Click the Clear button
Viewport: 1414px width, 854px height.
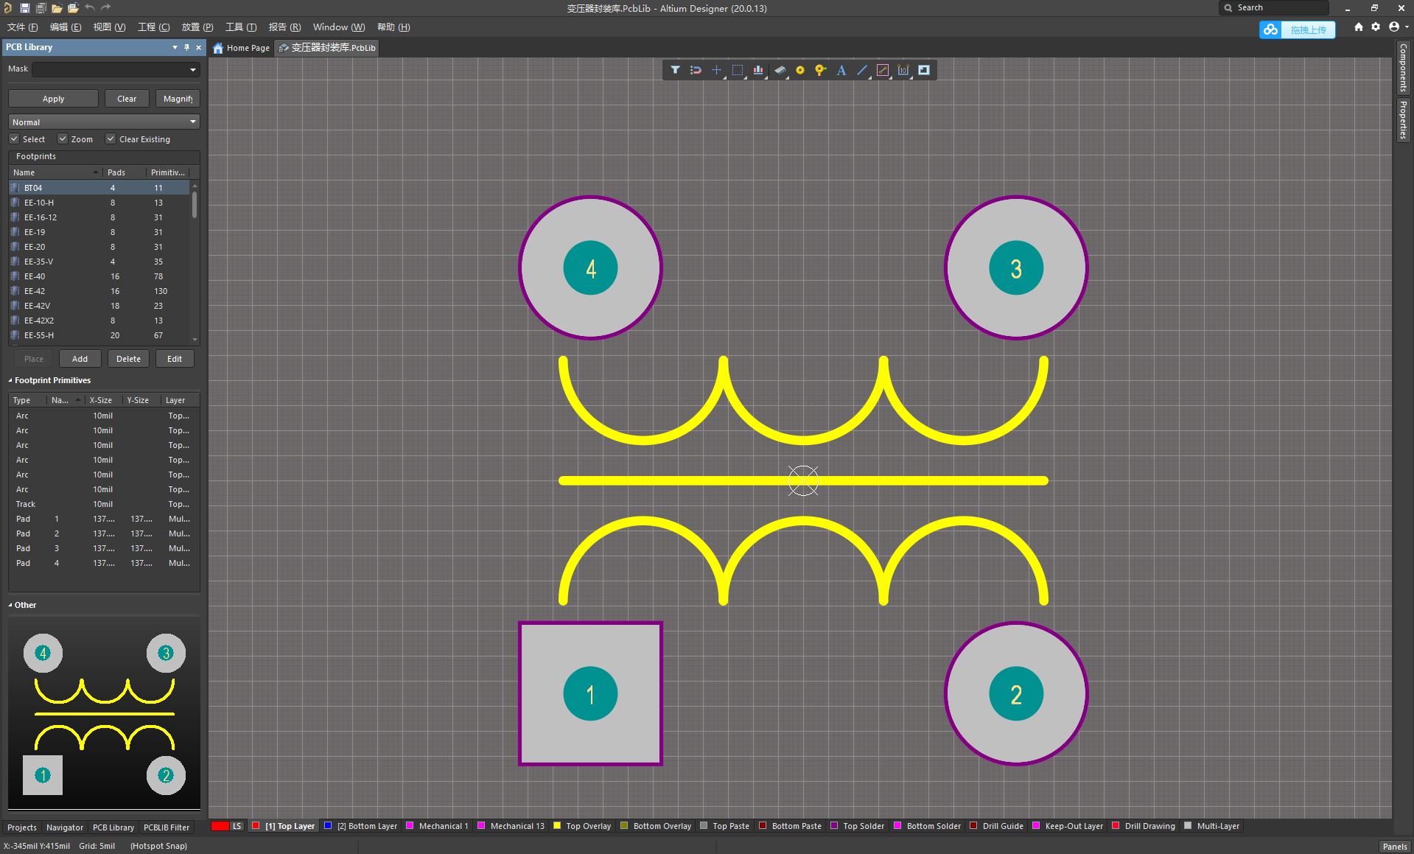pos(127,99)
